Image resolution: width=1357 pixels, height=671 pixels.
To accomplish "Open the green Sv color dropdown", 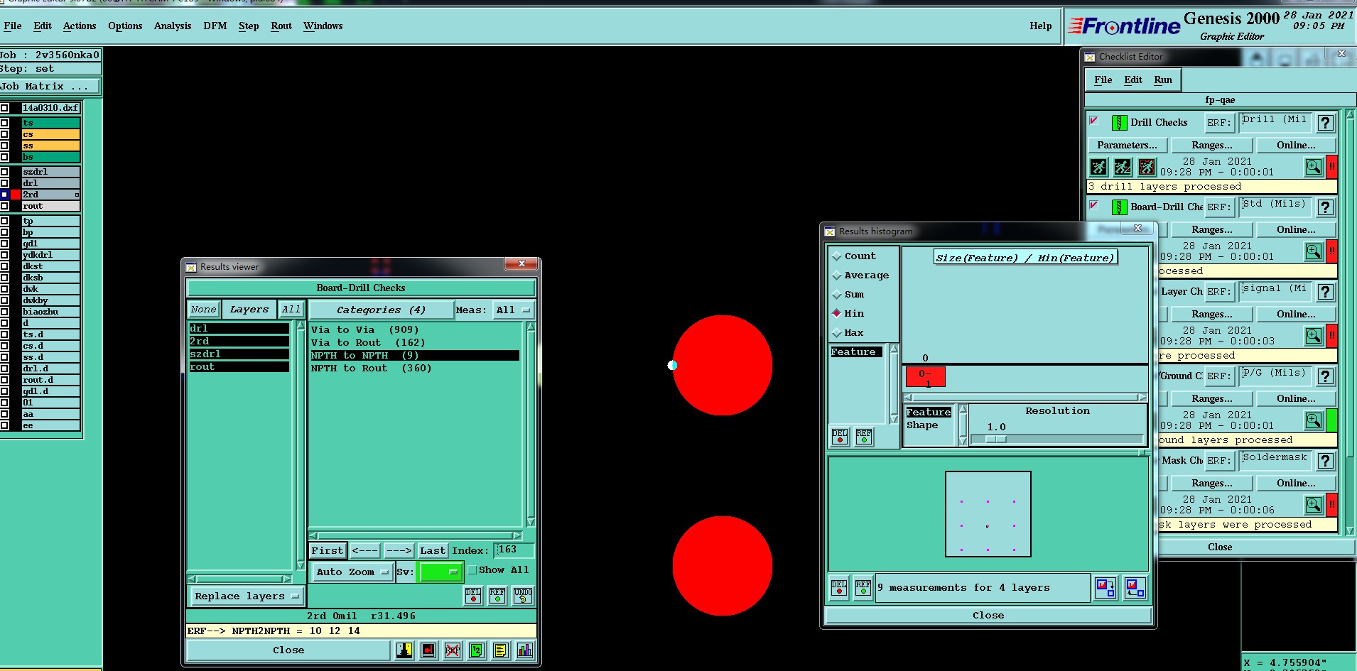I will pos(441,572).
